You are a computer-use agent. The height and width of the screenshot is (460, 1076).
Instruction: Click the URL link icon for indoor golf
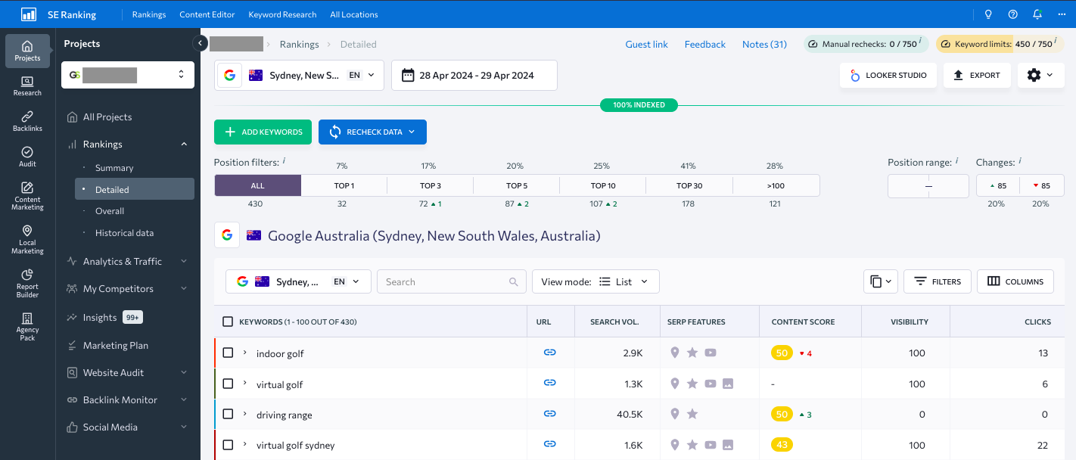[x=550, y=352]
